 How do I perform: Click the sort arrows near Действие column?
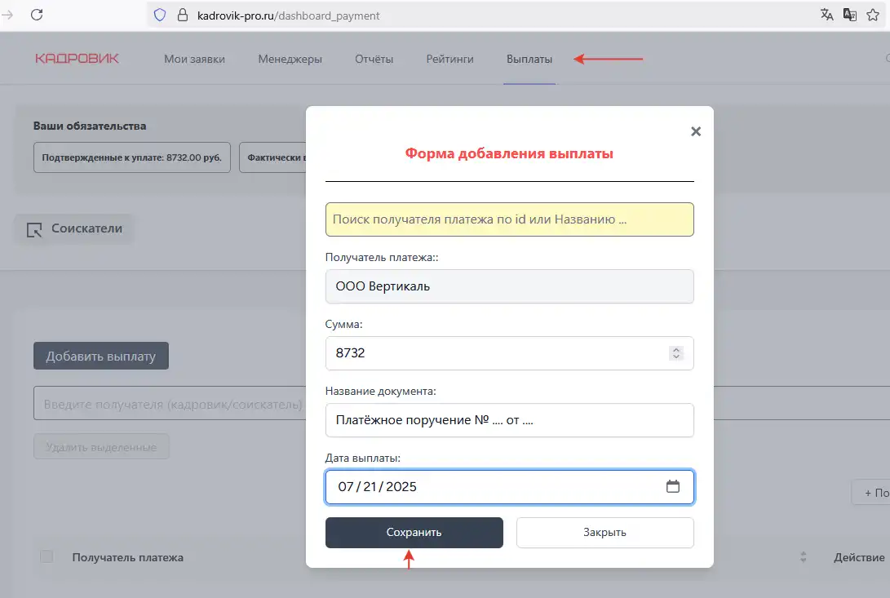coord(804,557)
